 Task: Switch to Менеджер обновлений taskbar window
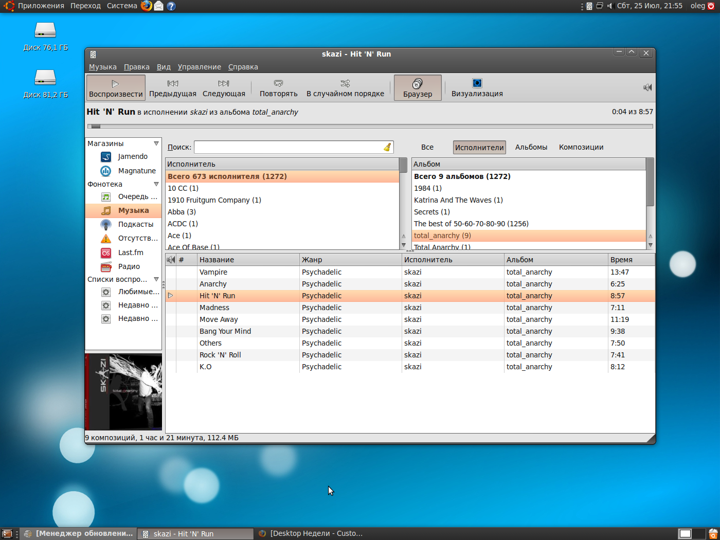pyautogui.click(x=79, y=534)
